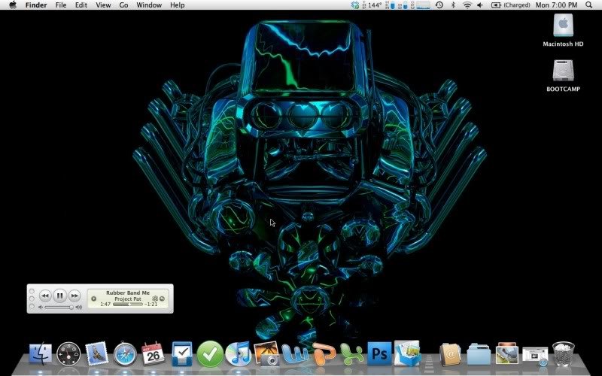Click the round arrow left of song title
This screenshot has height=376, width=602.
[93, 298]
